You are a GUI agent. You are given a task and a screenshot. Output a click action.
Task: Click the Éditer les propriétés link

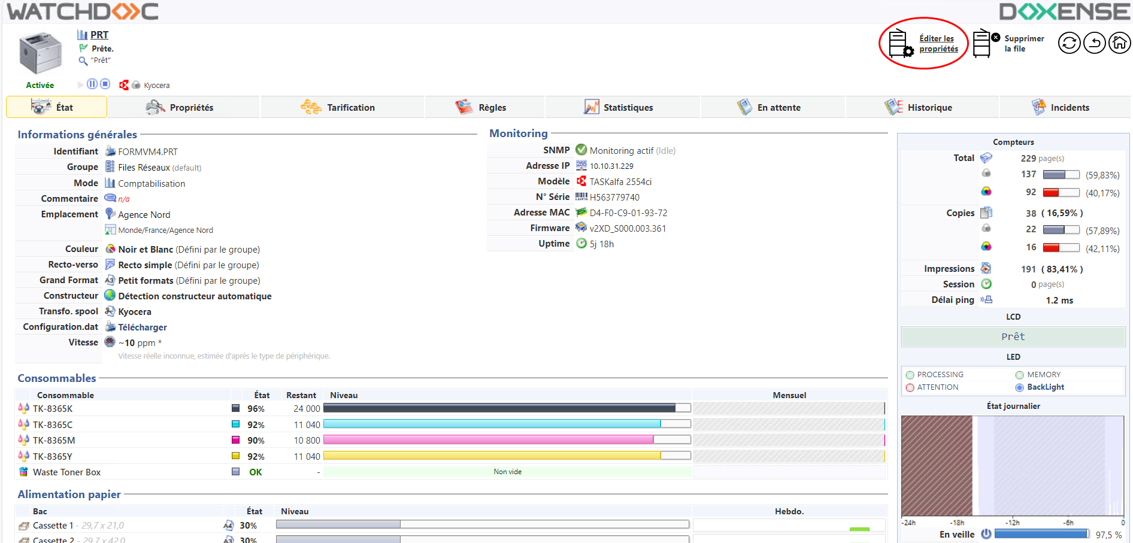(938, 44)
